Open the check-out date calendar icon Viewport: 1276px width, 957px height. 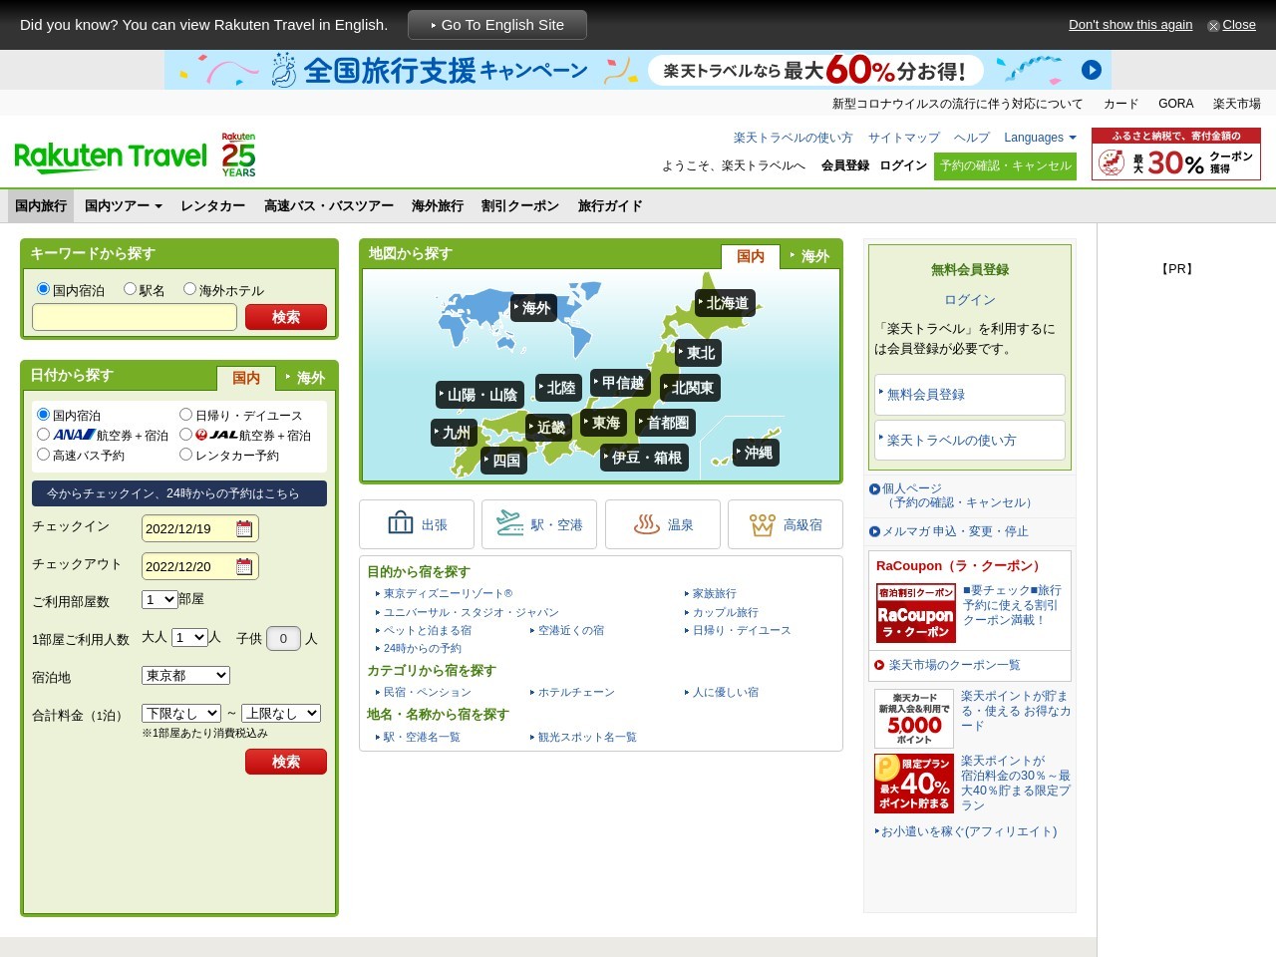point(244,566)
